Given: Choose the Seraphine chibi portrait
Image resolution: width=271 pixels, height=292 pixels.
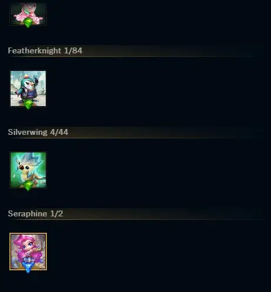Looking at the screenshot, I should (28, 252).
